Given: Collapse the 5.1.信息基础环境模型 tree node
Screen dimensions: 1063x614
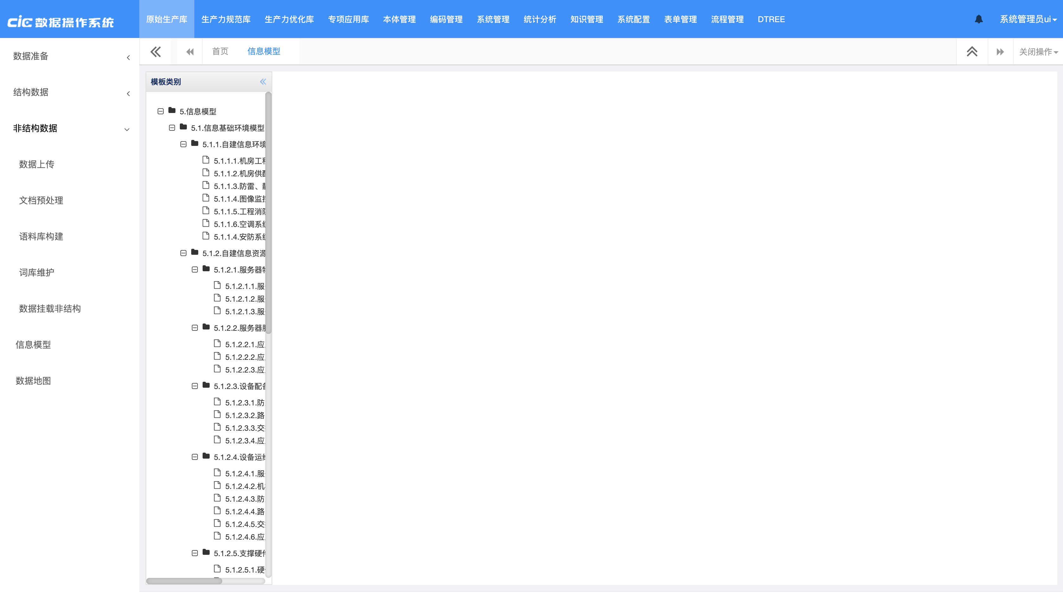Looking at the screenshot, I should click(172, 127).
